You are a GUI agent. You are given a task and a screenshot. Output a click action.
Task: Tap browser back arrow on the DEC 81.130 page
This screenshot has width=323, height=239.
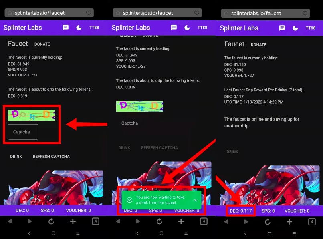[226, 222]
